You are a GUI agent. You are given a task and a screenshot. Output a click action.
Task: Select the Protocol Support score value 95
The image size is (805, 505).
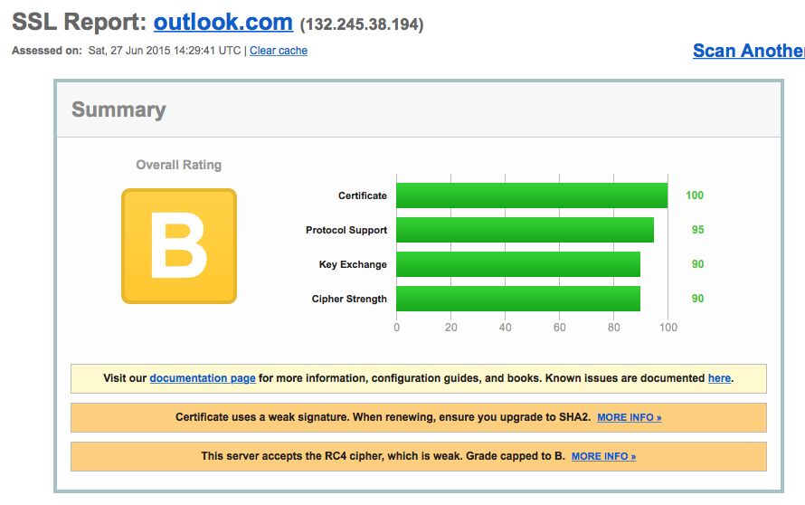click(x=697, y=230)
